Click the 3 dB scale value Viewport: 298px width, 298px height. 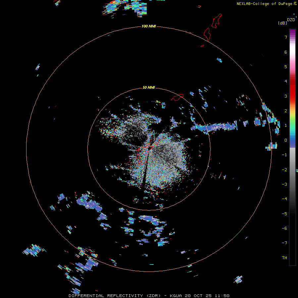(286, 96)
